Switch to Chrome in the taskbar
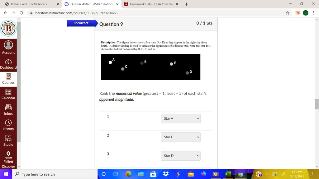This screenshot has width=319, height=179. pyautogui.click(x=240, y=174)
